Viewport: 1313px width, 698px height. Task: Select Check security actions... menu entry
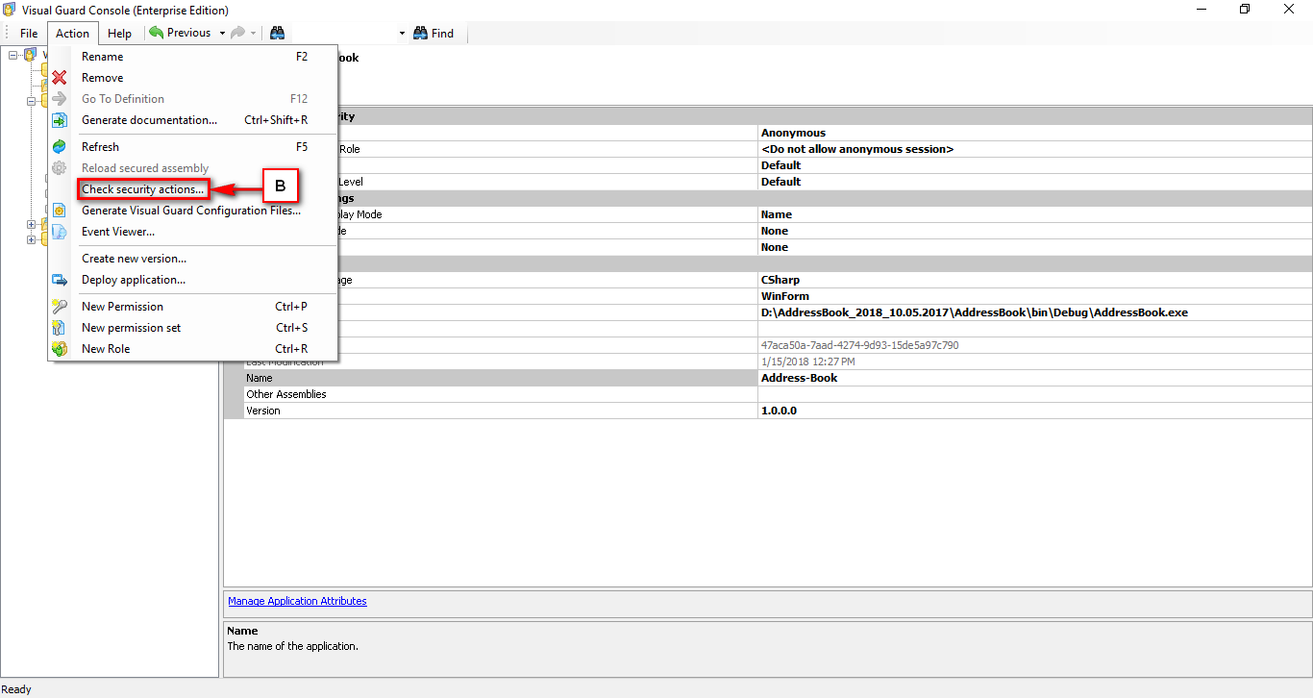tap(143, 189)
